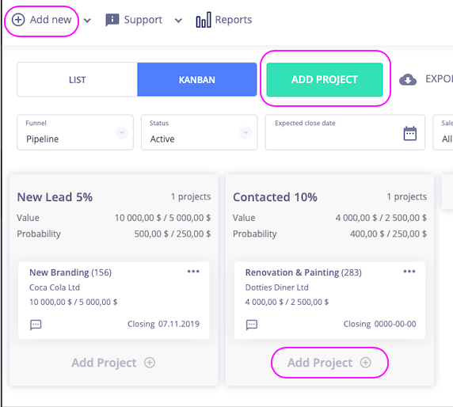Open the three-dot menu on the New Branding card

193,272
